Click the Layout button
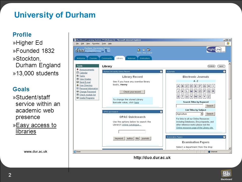The image size is (242, 182). (x=221, y=66)
